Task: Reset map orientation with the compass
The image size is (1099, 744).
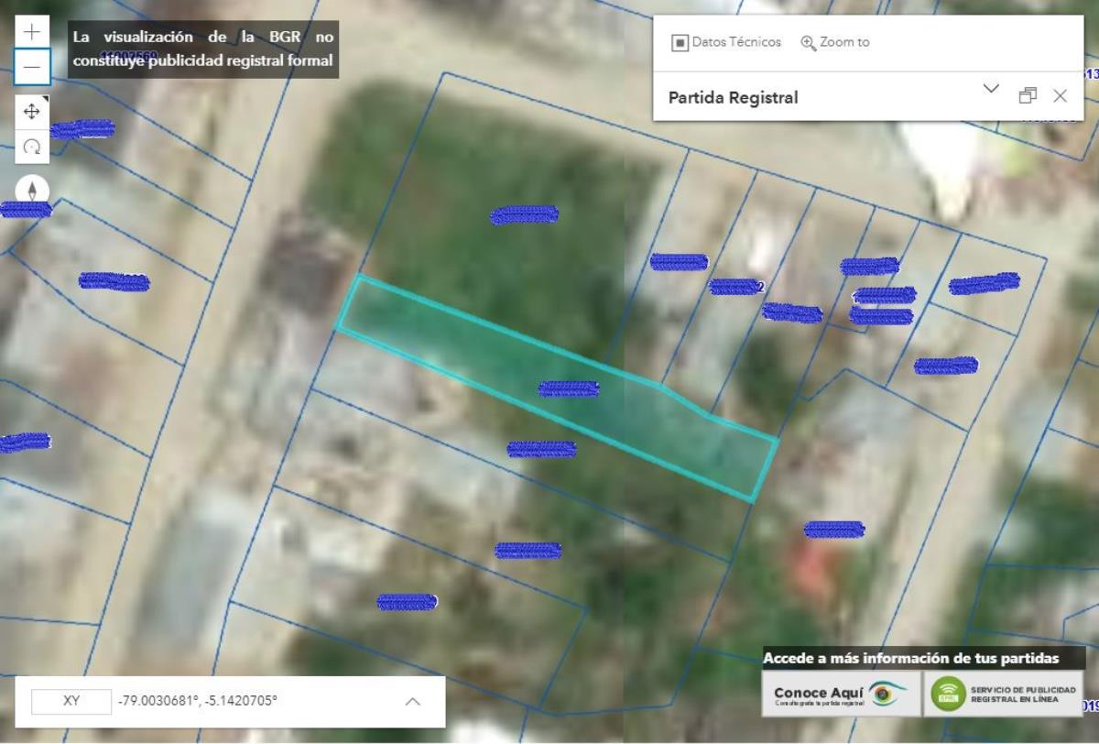Action: click(33, 191)
